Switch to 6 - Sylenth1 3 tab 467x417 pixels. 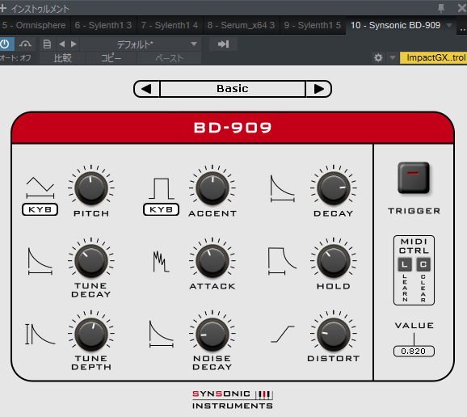[x=103, y=25]
